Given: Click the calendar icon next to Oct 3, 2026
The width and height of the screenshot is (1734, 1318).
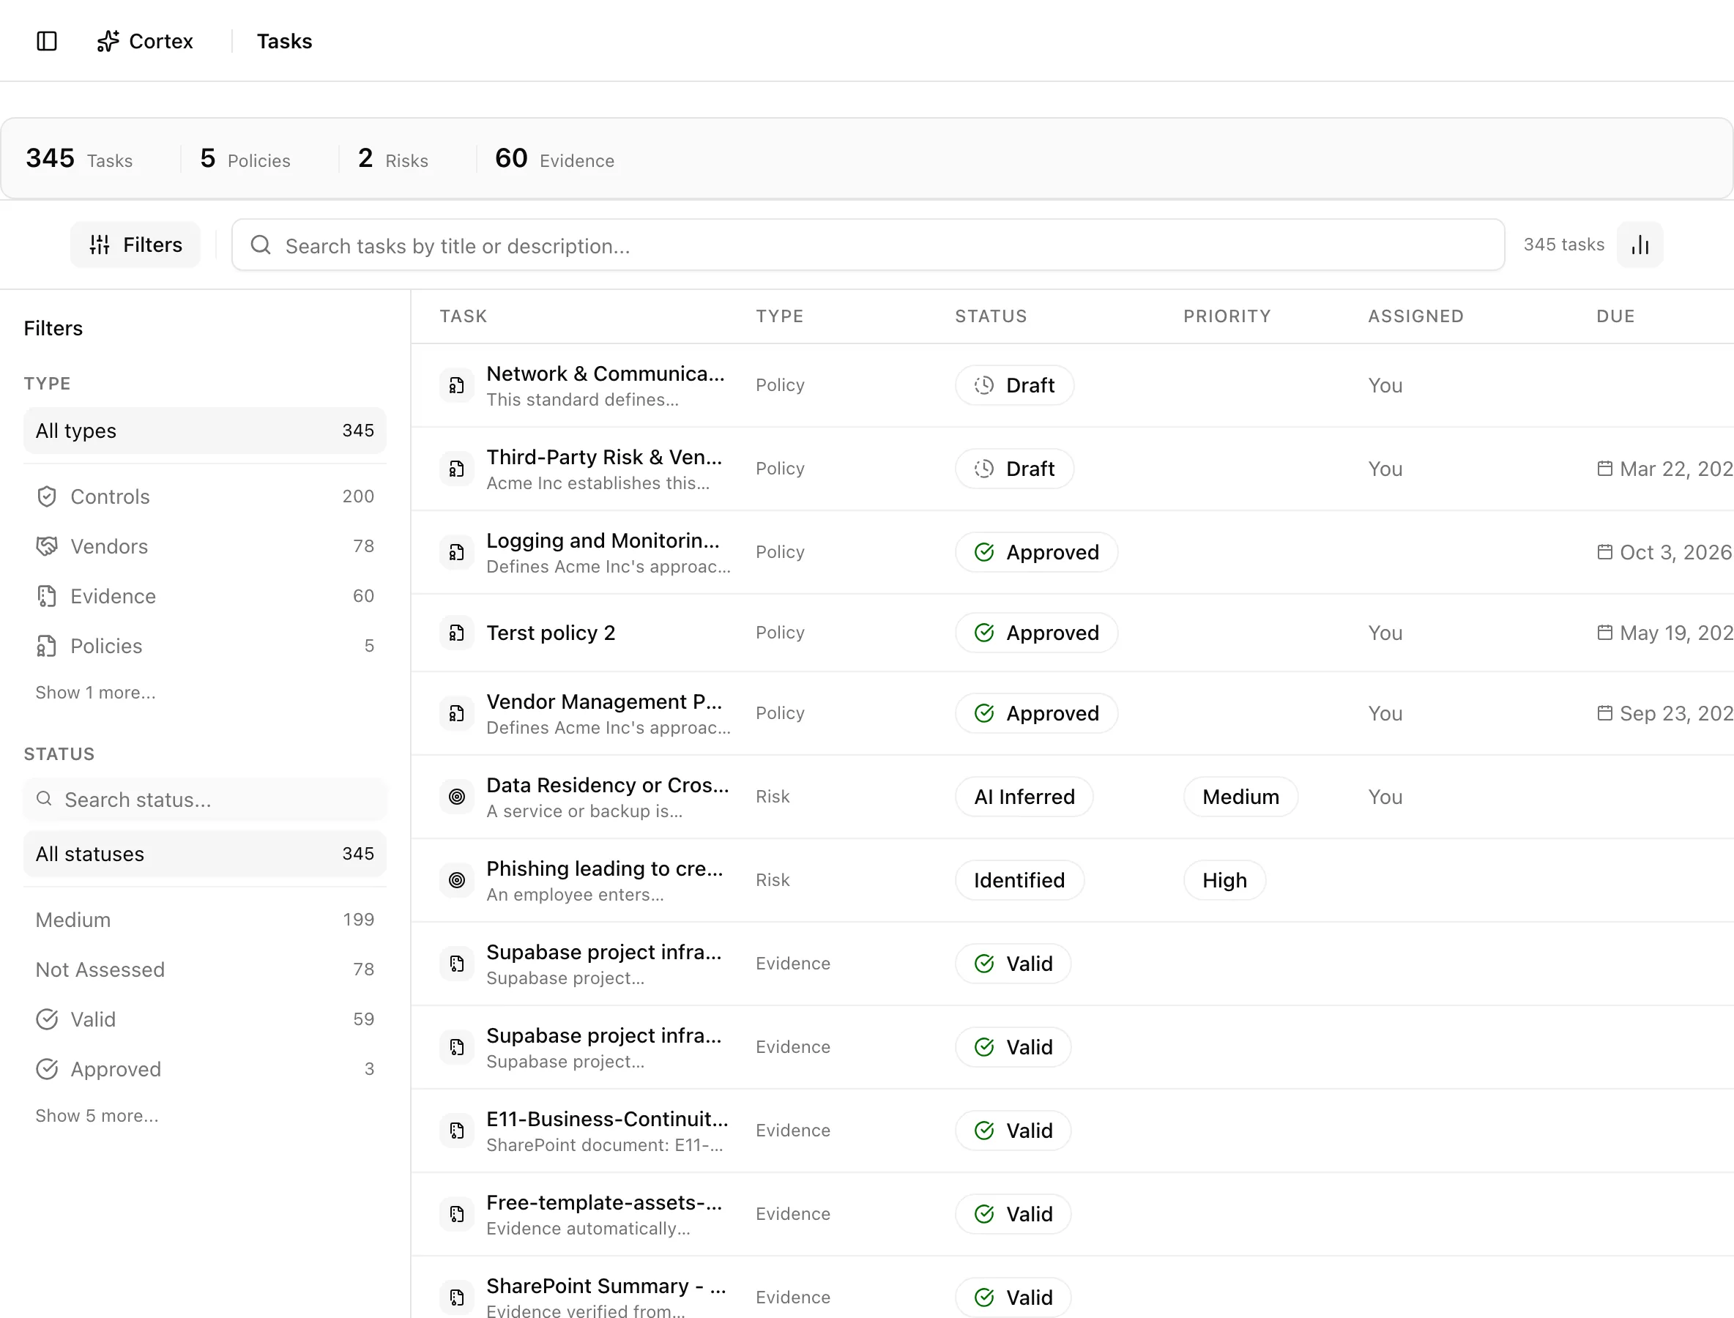Looking at the screenshot, I should [1604, 551].
